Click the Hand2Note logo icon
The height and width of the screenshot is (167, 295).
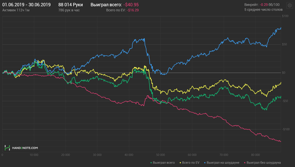tap(7, 148)
